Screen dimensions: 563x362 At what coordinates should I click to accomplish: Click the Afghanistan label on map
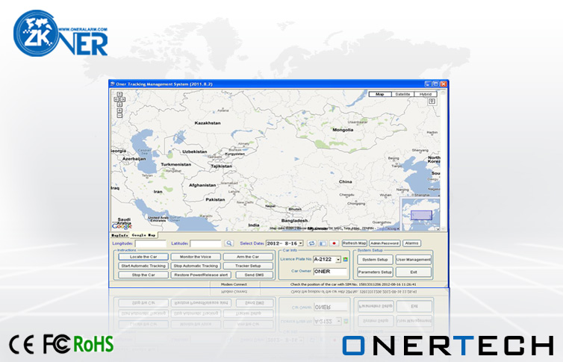click(x=202, y=185)
